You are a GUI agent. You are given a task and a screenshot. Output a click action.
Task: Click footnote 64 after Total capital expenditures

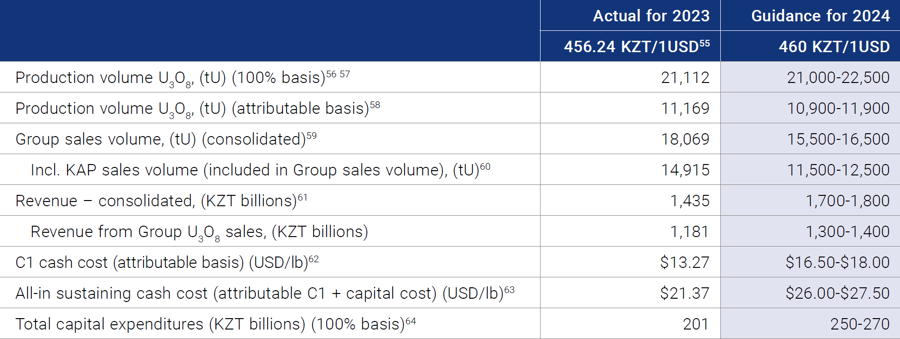[x=411, y=321]
